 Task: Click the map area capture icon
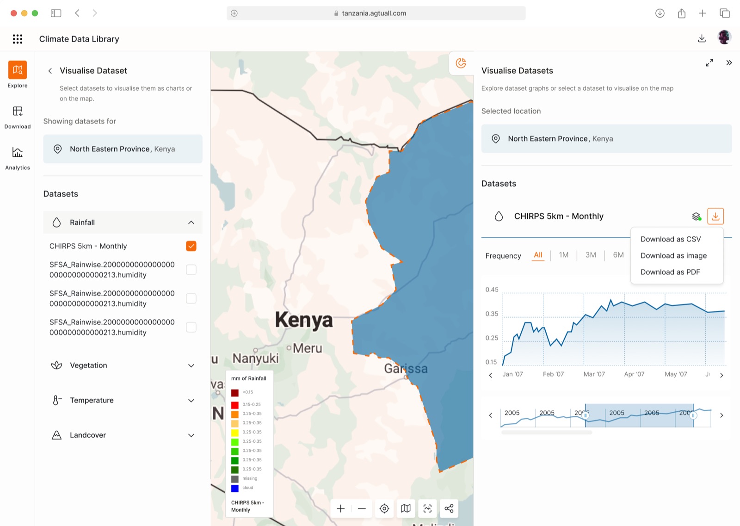pyautogui.click(x=427, y=508)
